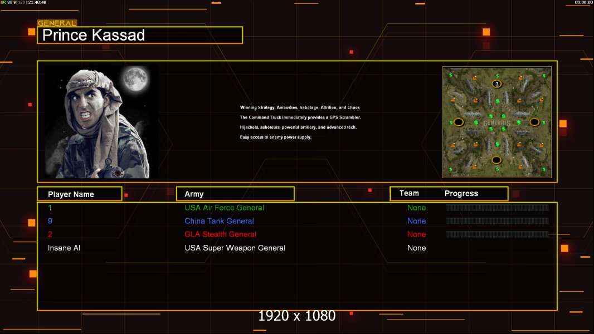Select the empty start position on map's right side
594x334 pixels.
click(x=534, y=122)
